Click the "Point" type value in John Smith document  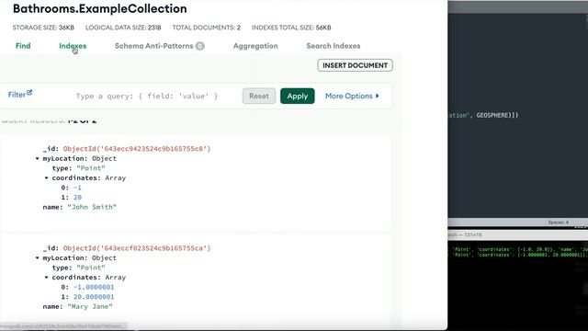click(x=91, y=168)
